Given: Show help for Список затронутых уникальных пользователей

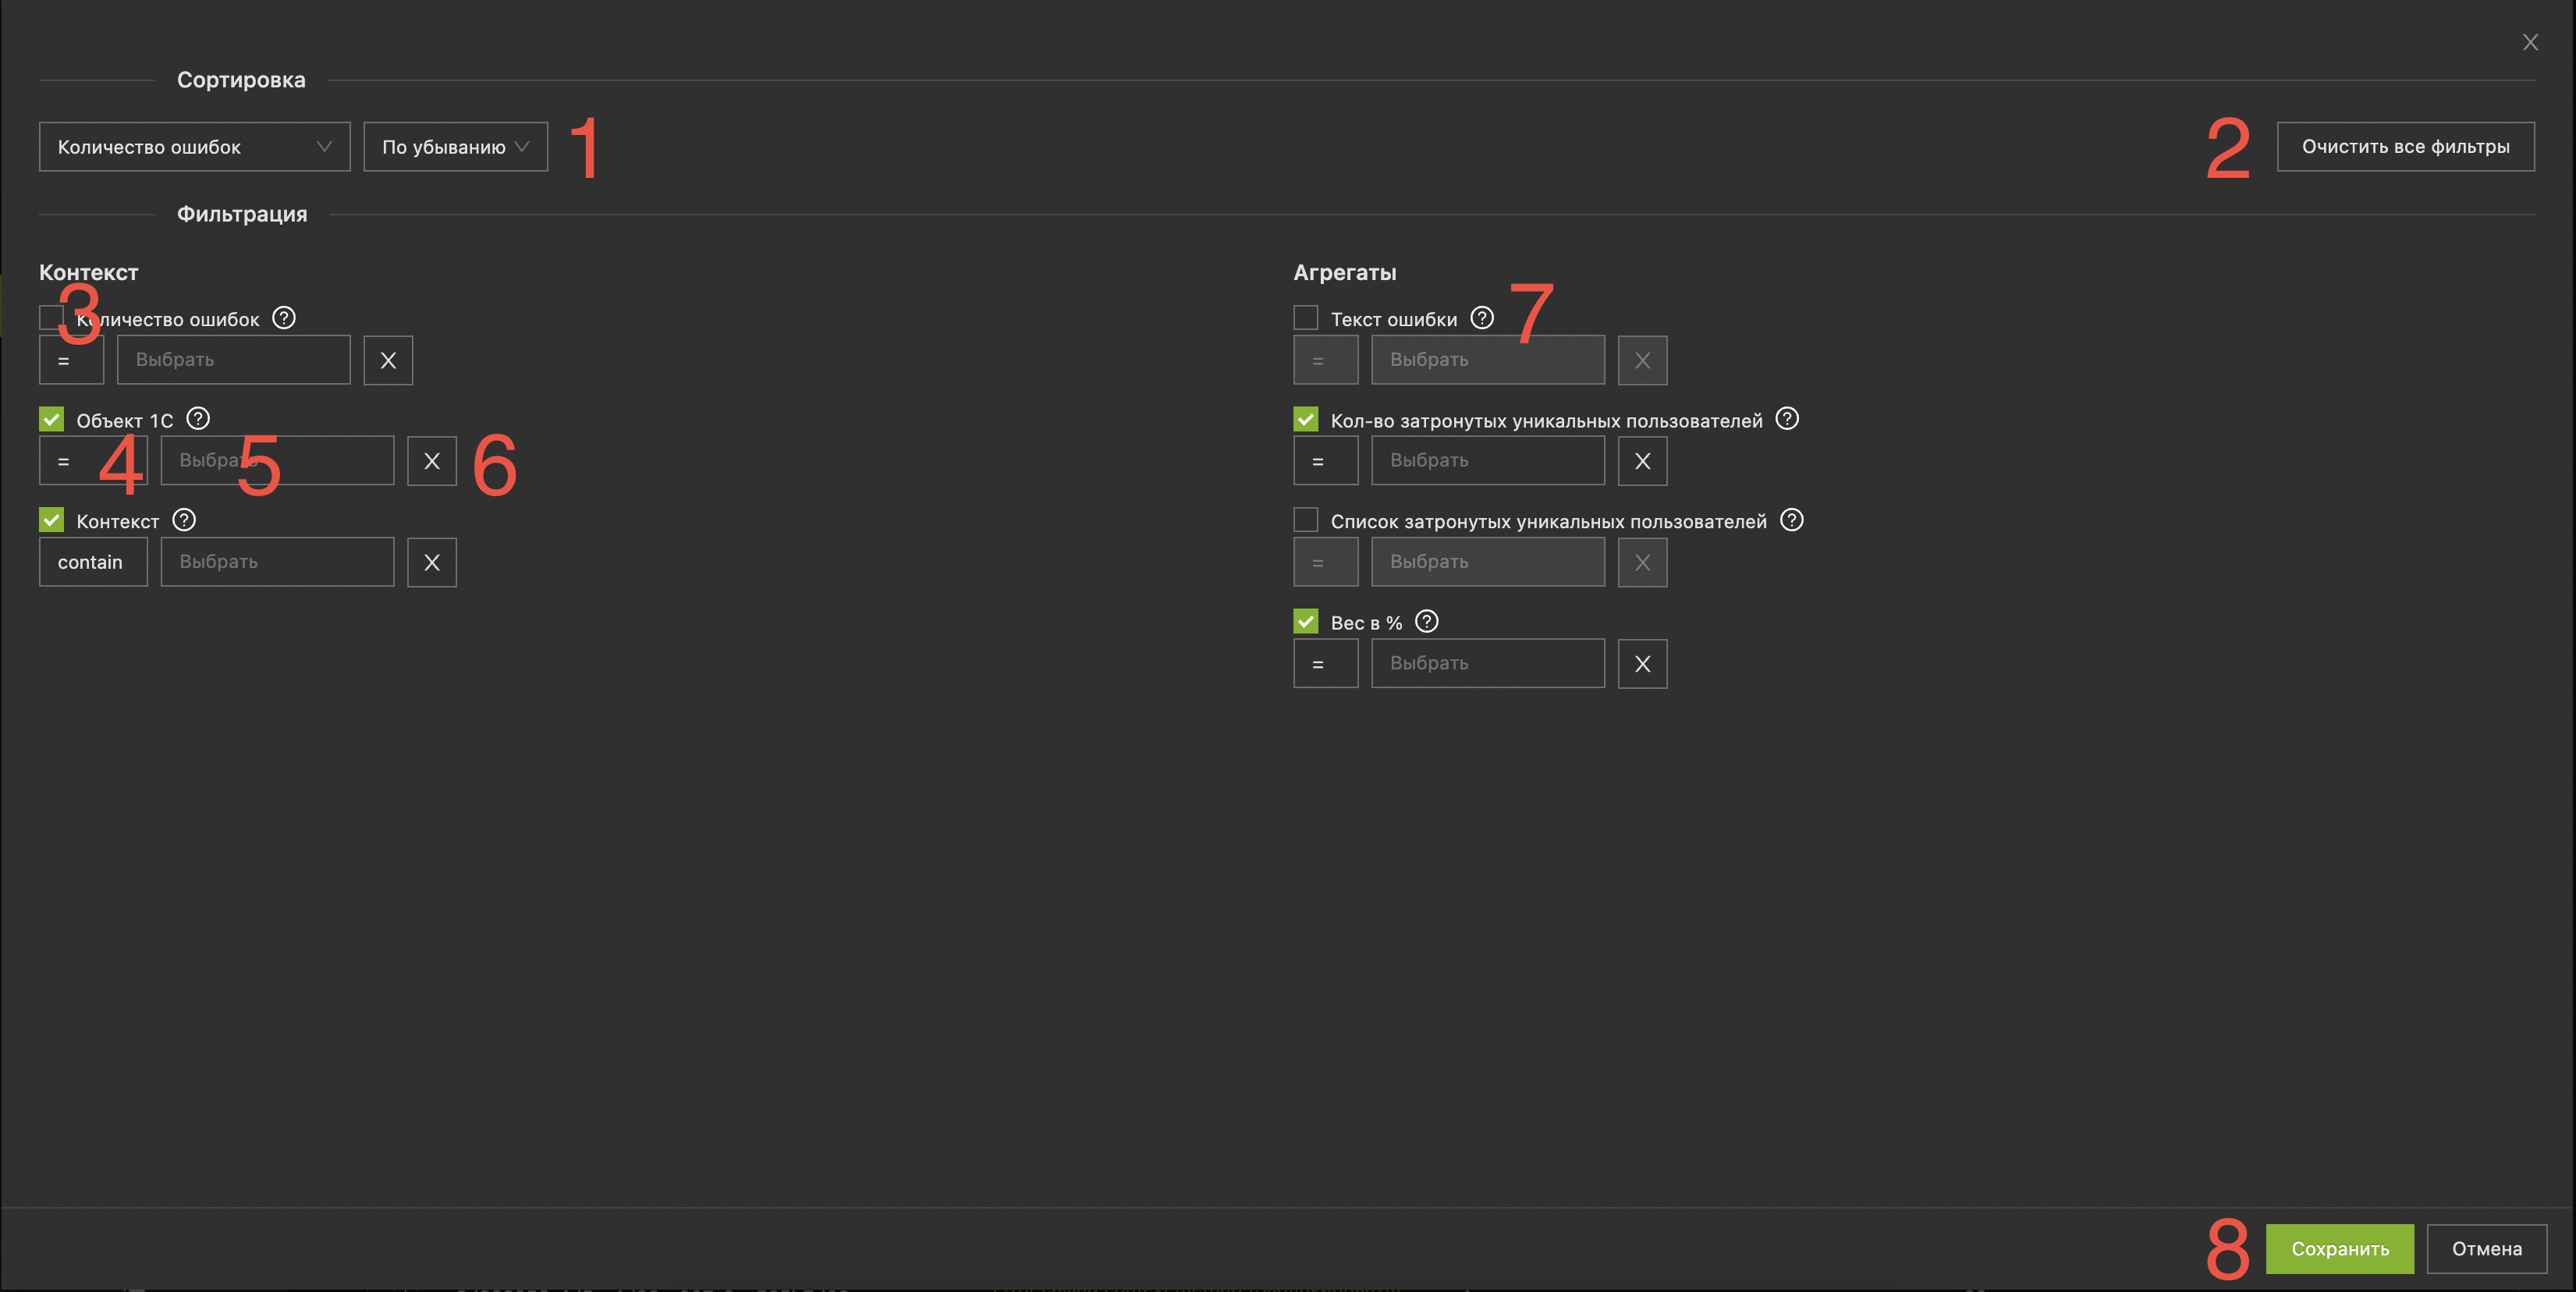Looking at the screenshot, I should [1792, 520].
